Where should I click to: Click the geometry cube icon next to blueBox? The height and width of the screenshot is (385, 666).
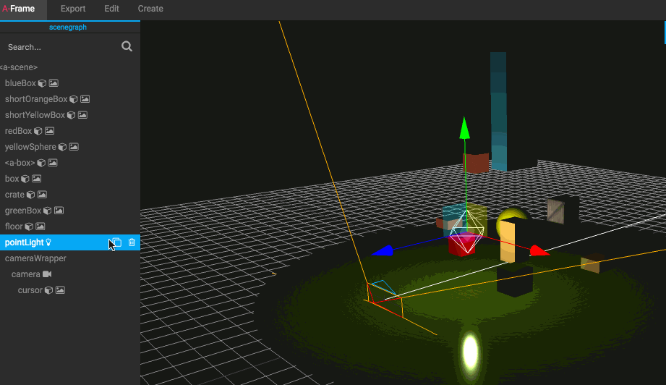pos(42,83)
